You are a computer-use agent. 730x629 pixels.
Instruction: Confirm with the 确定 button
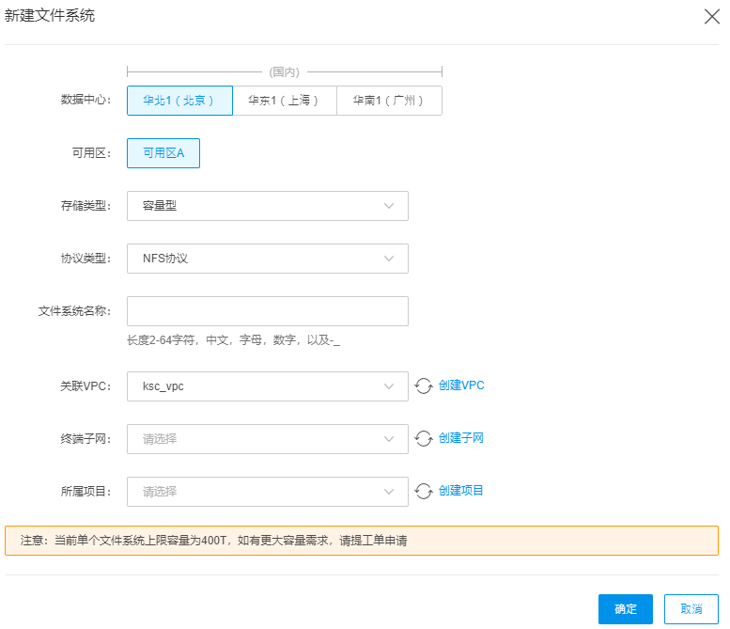(x=626, y=609)
